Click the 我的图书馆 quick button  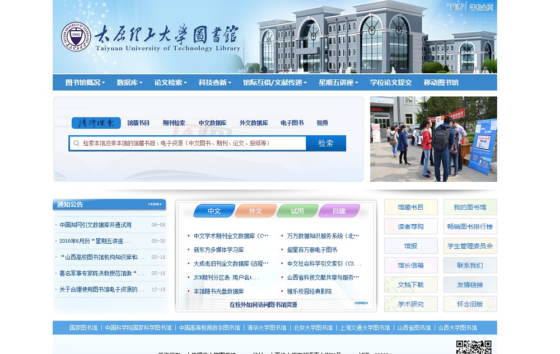click(470, 207)
